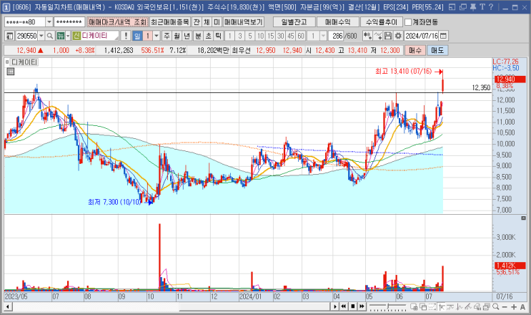Click the candlestick chart type icon
The height and width of the screenshot is (315, 531).
click(367, 36)
